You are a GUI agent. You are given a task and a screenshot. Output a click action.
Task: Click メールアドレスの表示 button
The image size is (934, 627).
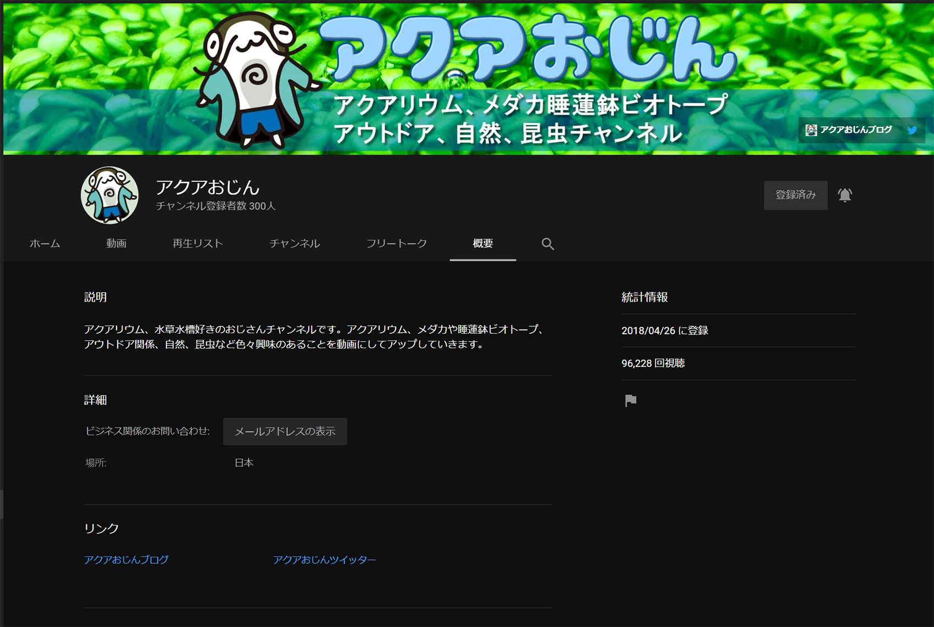pos(285,432)
